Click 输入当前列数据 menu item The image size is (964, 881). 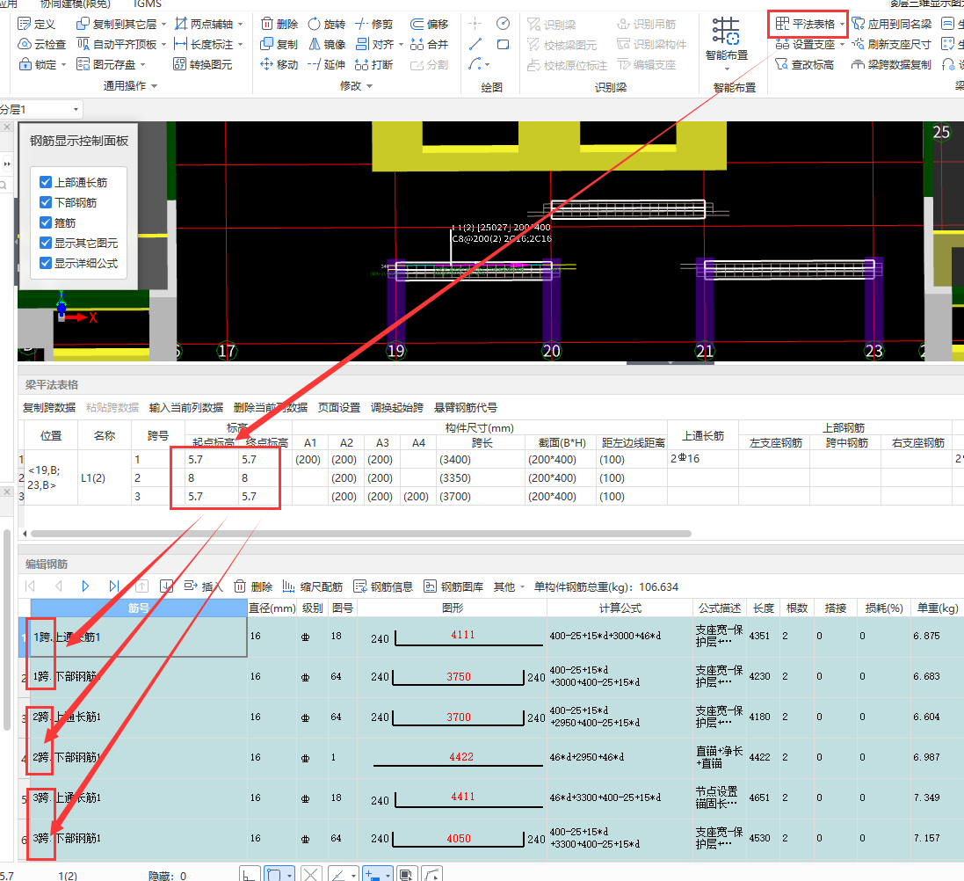point(185,407)
